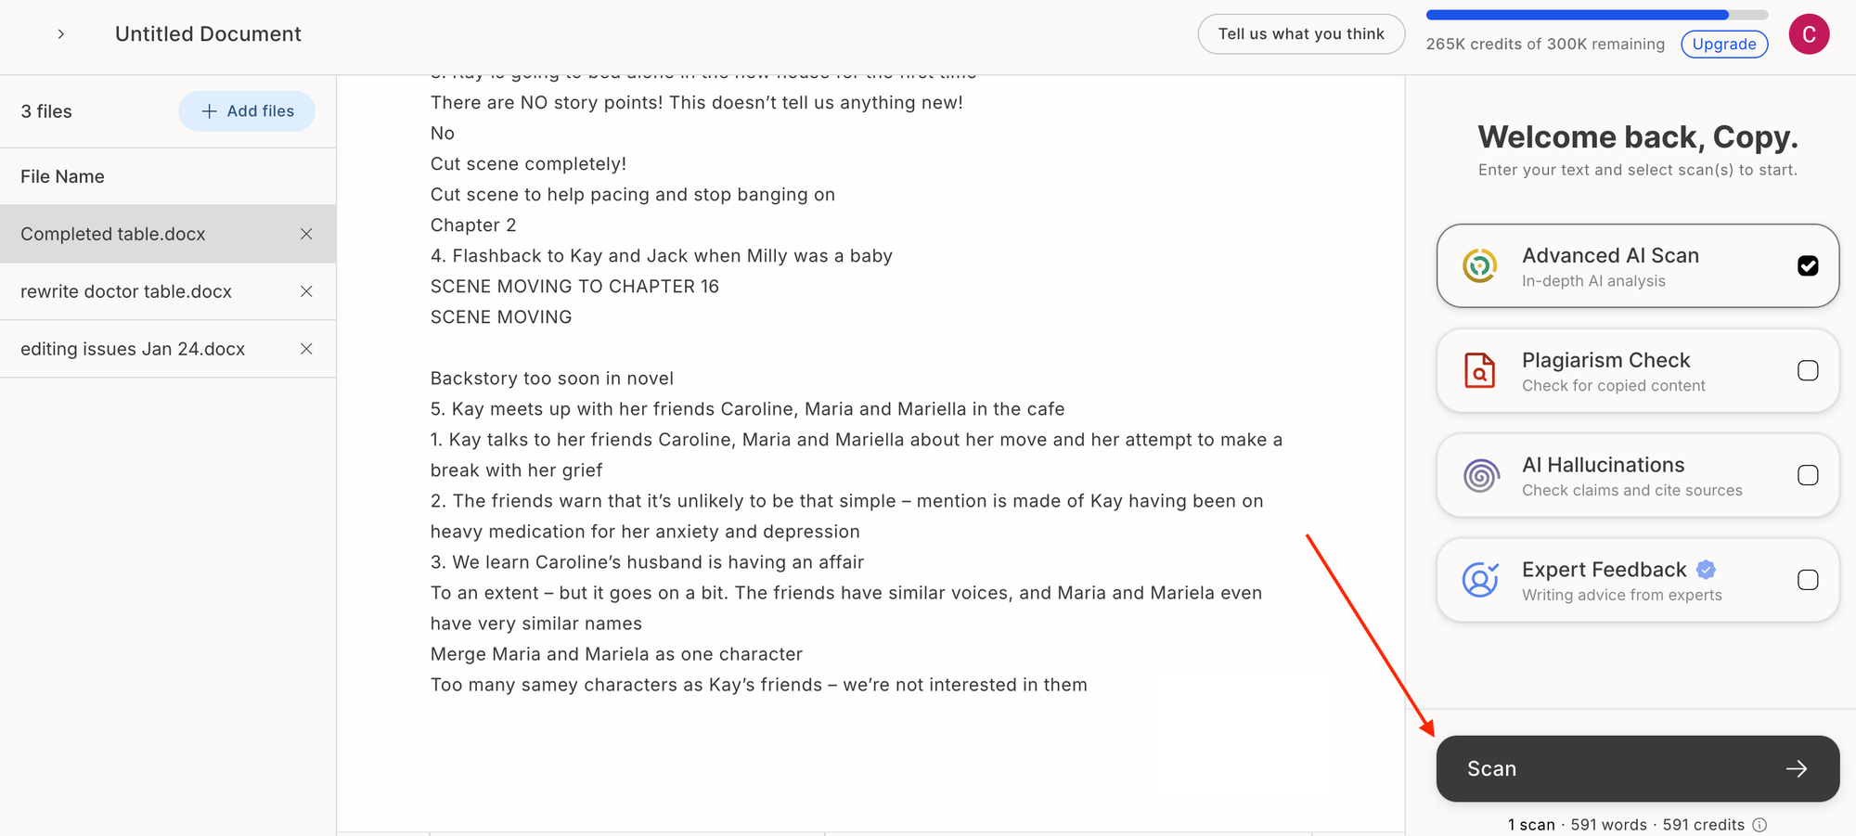
Task: Remove editing issues Jan 24.docx file
Action: click(x=306, y=349)
